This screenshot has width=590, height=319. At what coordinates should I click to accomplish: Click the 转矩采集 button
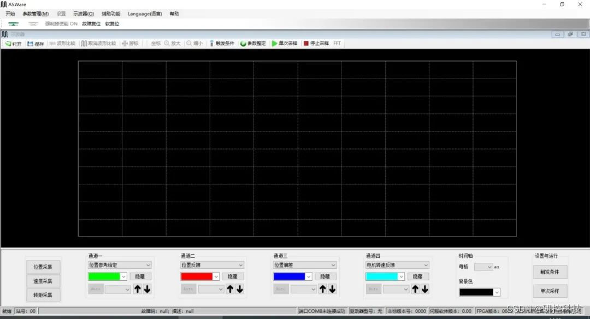coord(43,295)
